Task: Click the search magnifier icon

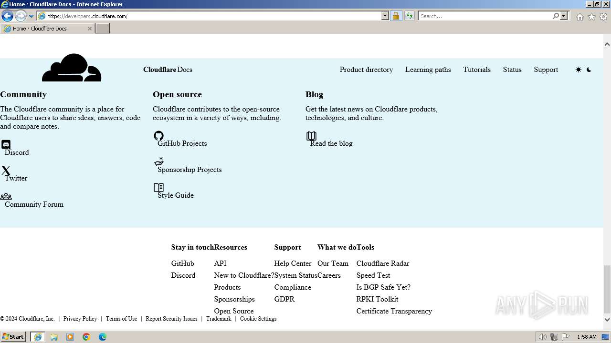Action: click(556, 16)
